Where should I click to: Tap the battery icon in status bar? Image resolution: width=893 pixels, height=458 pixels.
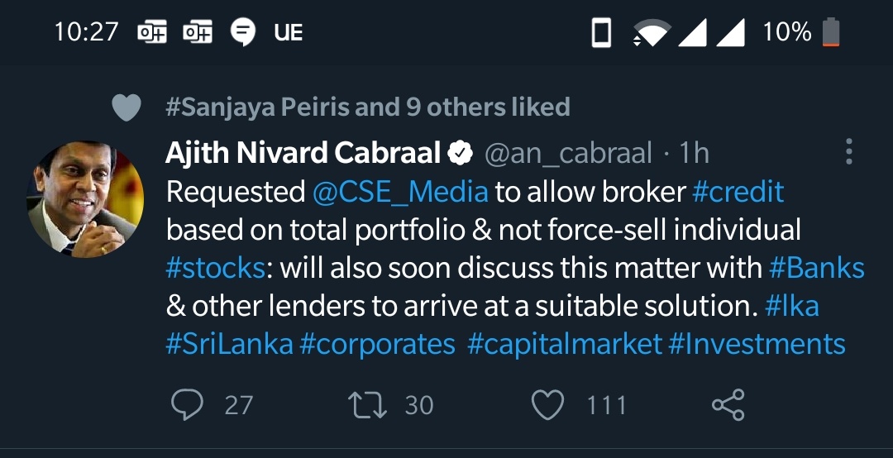831,32
